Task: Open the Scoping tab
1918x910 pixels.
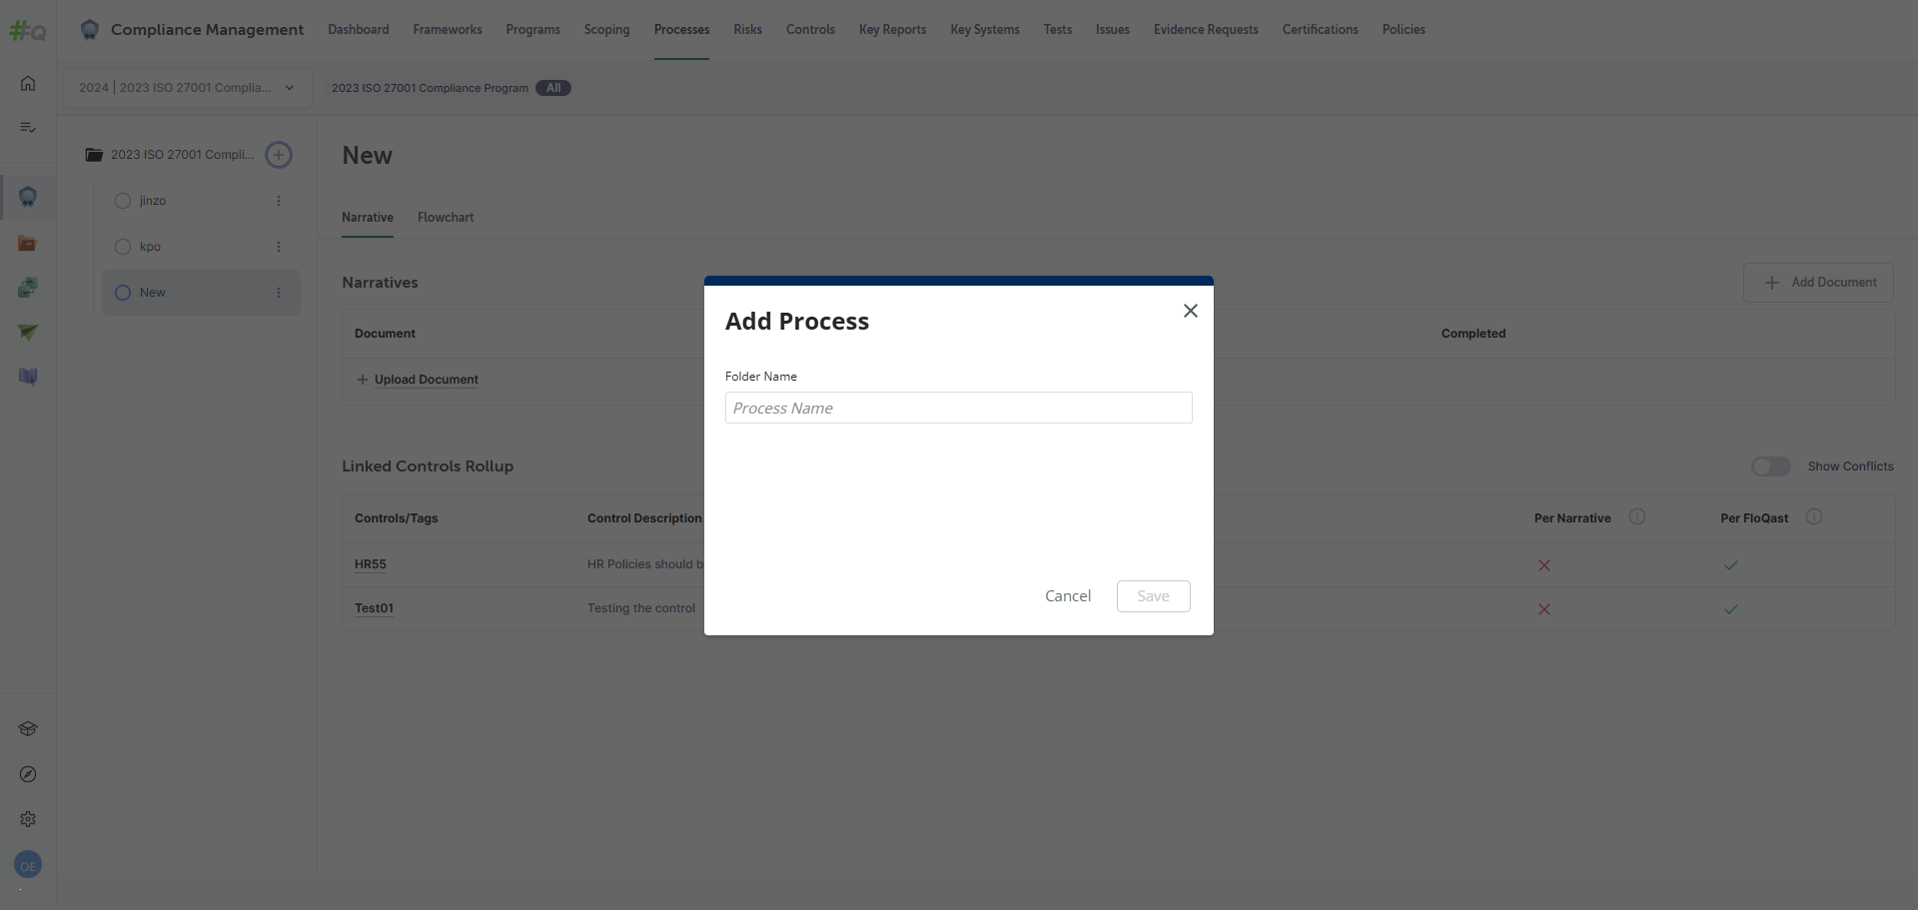Action: [607, 29]
